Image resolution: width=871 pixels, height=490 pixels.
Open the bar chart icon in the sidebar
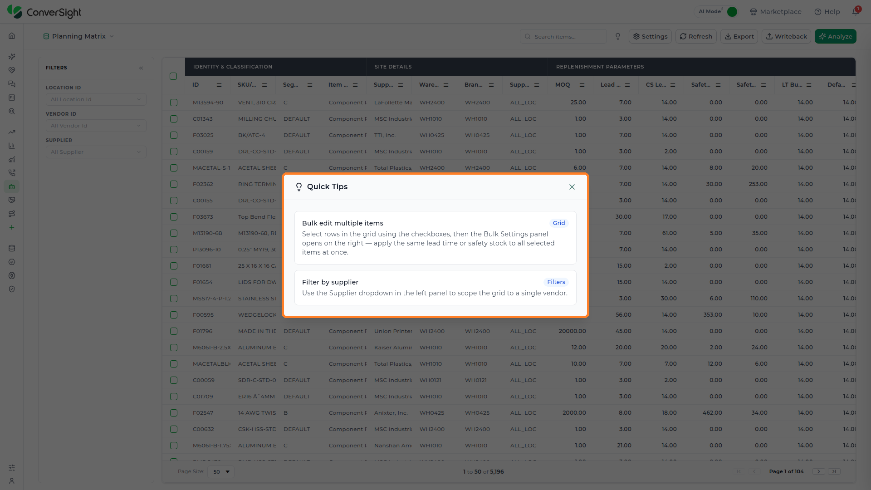pos(12,146)
